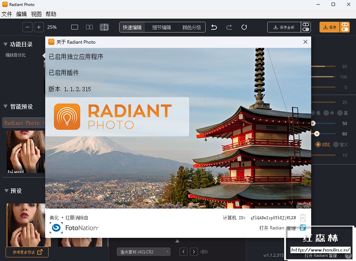
Task: Collapse the 智能预设 section
Action: click(x=5, y=106)
